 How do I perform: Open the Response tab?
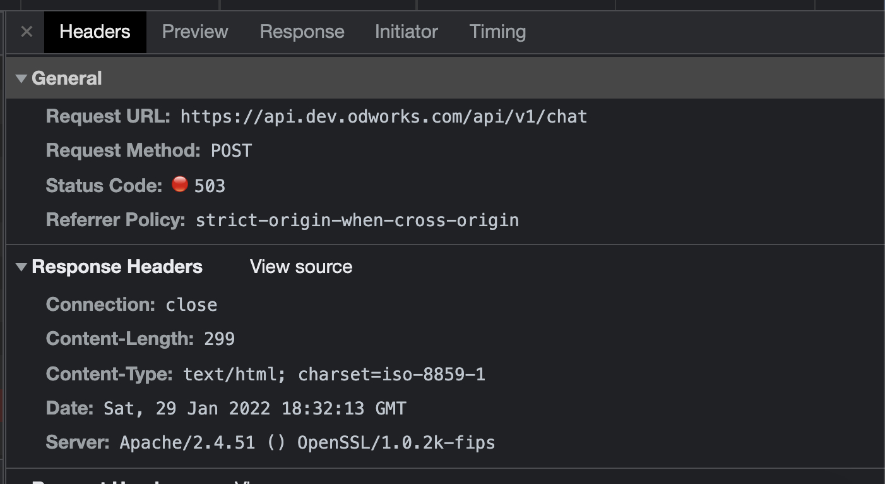(302, 32)
